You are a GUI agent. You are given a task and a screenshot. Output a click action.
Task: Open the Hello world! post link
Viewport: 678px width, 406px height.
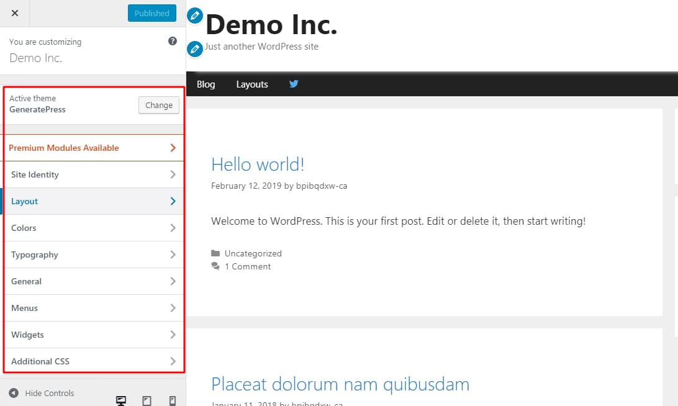pyautogui.click(x=258, y=165)
